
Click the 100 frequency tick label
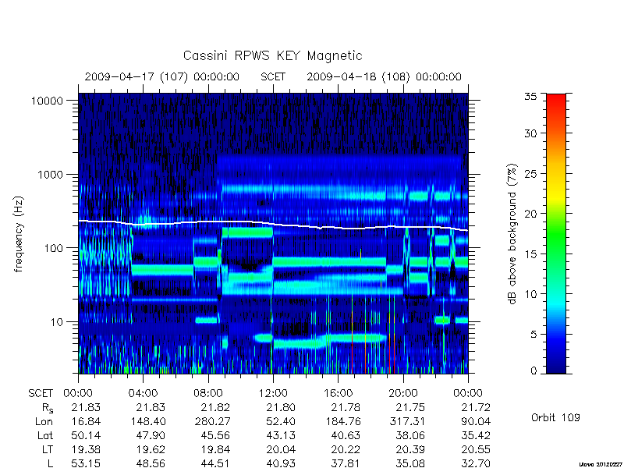[x=54, y=248]
